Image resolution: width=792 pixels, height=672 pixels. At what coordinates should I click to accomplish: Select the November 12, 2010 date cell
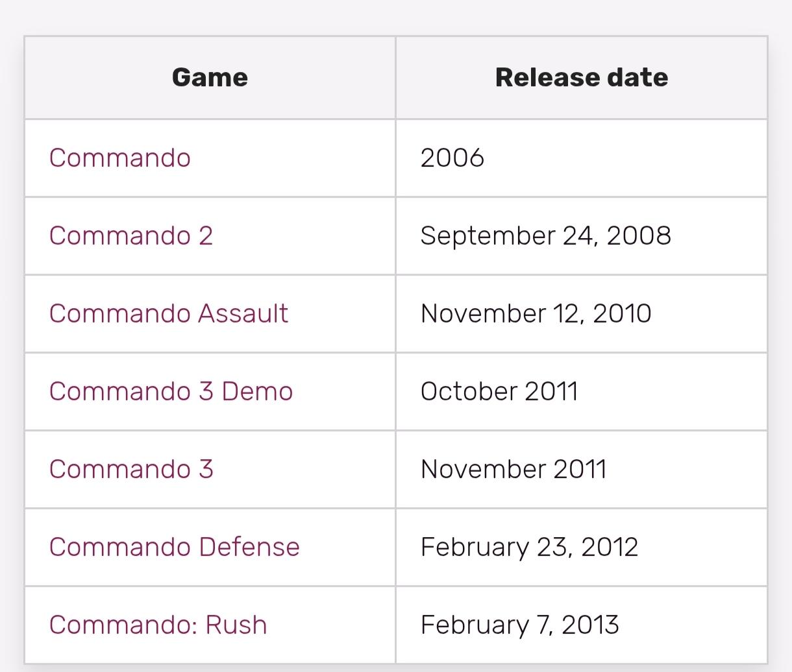pos(536,314)
